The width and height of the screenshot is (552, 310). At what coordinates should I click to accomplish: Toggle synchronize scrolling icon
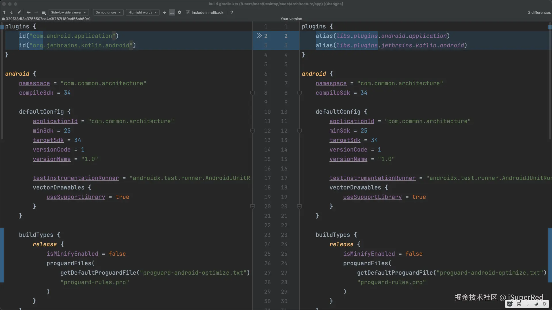(x=172, y=12)
